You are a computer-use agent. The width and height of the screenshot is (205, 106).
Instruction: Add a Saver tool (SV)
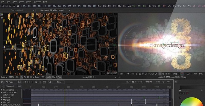(164, 6)
